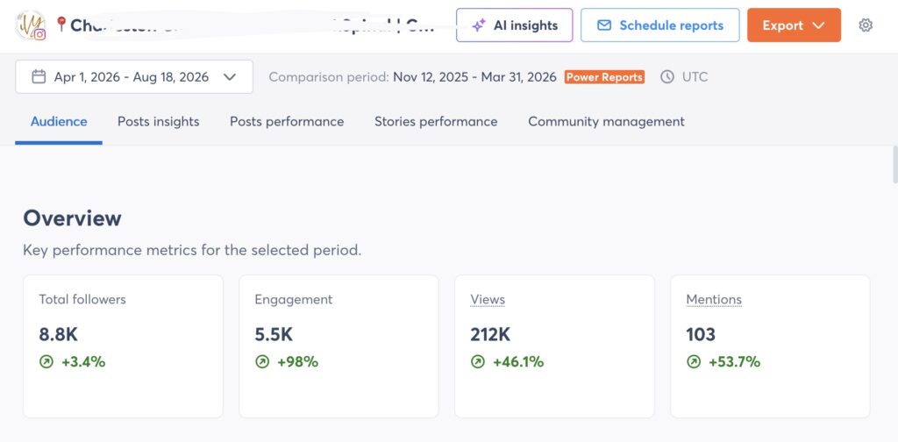Click the Views trend arrow icon

click(x=478, y=362)
